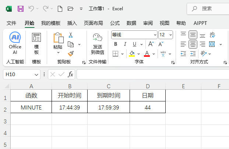
Task: Select row 3 header
Action: (5, 121)
